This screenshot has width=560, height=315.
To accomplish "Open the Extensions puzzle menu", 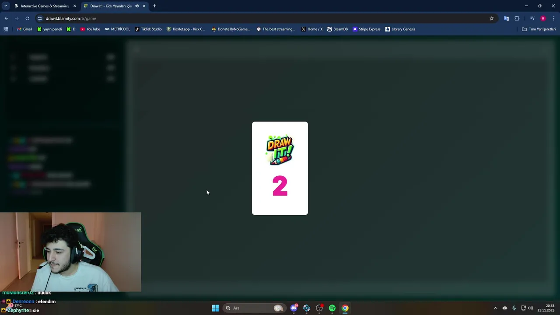I will click(517, 18).
